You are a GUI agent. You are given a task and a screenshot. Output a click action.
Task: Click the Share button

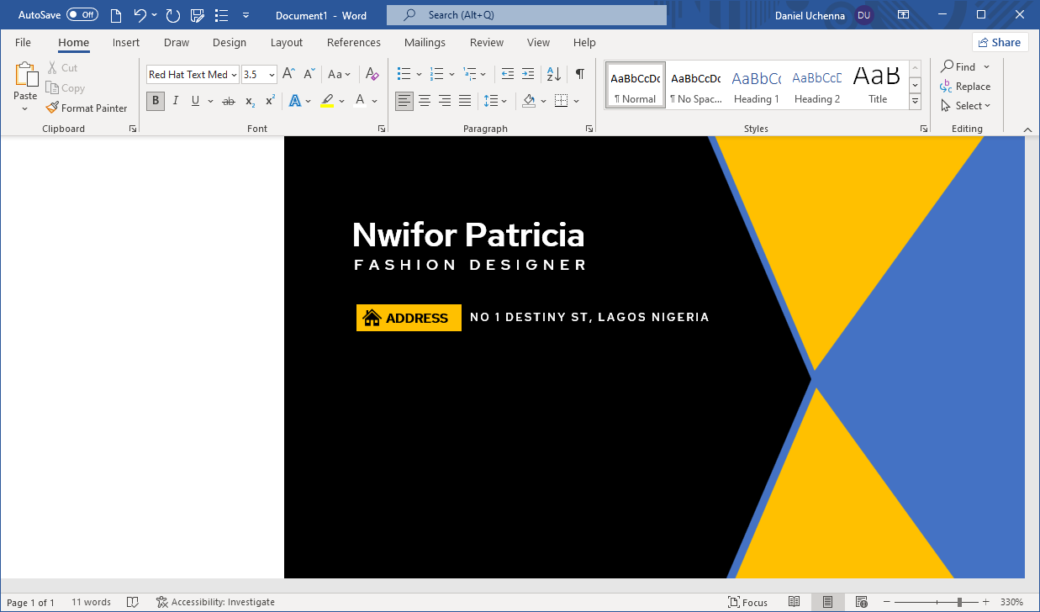[x=1000, y=42]
